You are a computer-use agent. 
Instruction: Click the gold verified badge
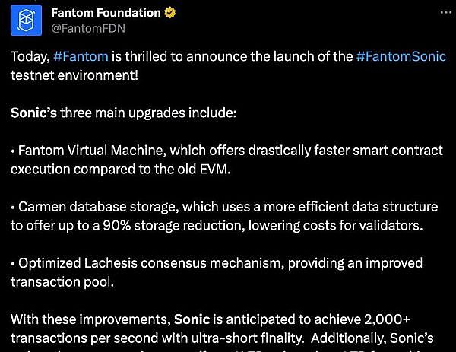click(170, 13)
